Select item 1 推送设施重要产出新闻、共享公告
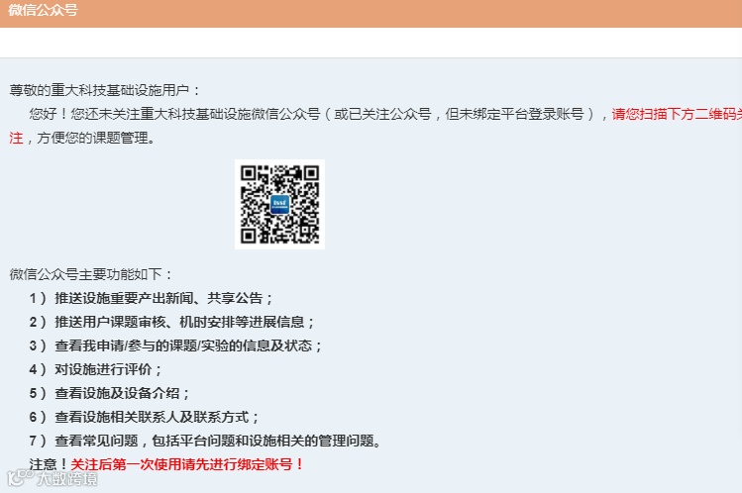This screenshot has width=742, height=493. (x=151, y=298)
